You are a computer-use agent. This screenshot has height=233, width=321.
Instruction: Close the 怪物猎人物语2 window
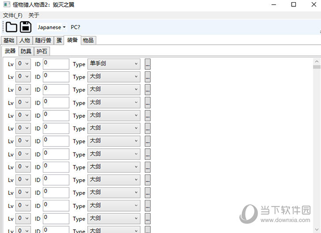314,4
